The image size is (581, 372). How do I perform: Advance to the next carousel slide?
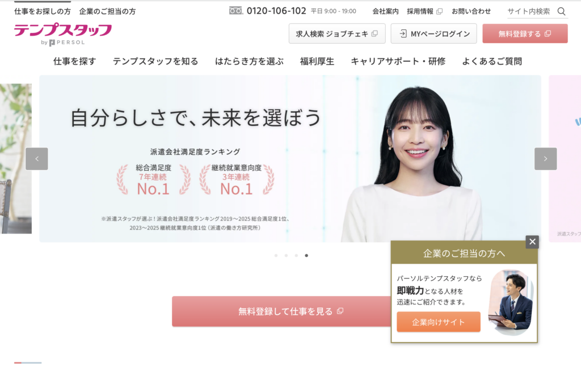(x=545, y=159)
